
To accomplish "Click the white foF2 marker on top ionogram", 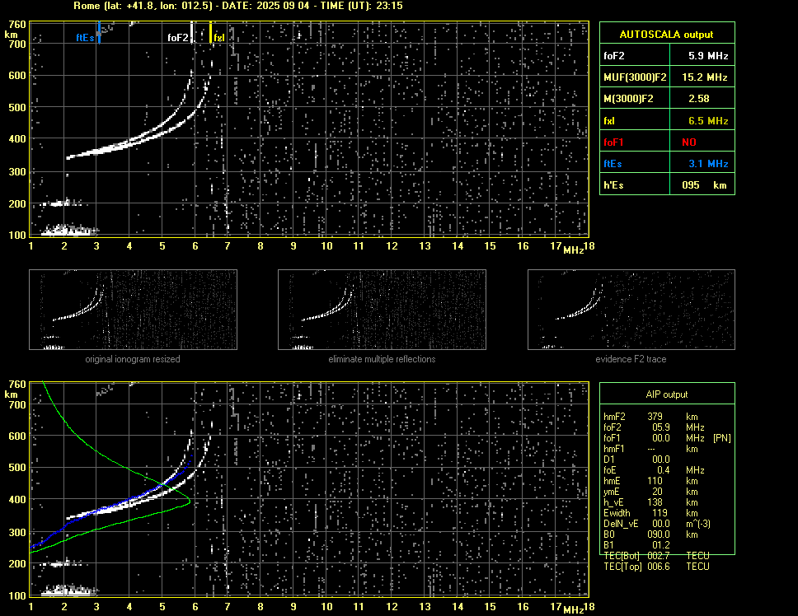I will point(191,32).
